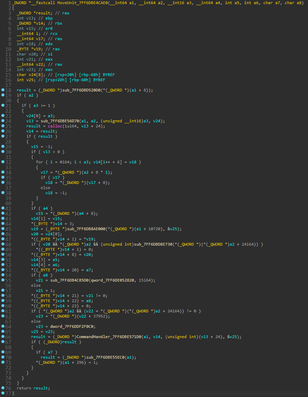Click breakpoint dot at line 32 for loop
The height and width of the screenshot is (397, 308).
pyautogui.click(x=2, y=162)
